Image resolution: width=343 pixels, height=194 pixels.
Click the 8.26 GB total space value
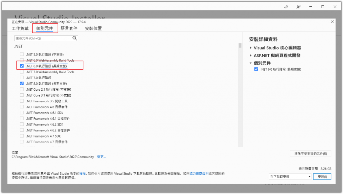click(x=326, y=169)
